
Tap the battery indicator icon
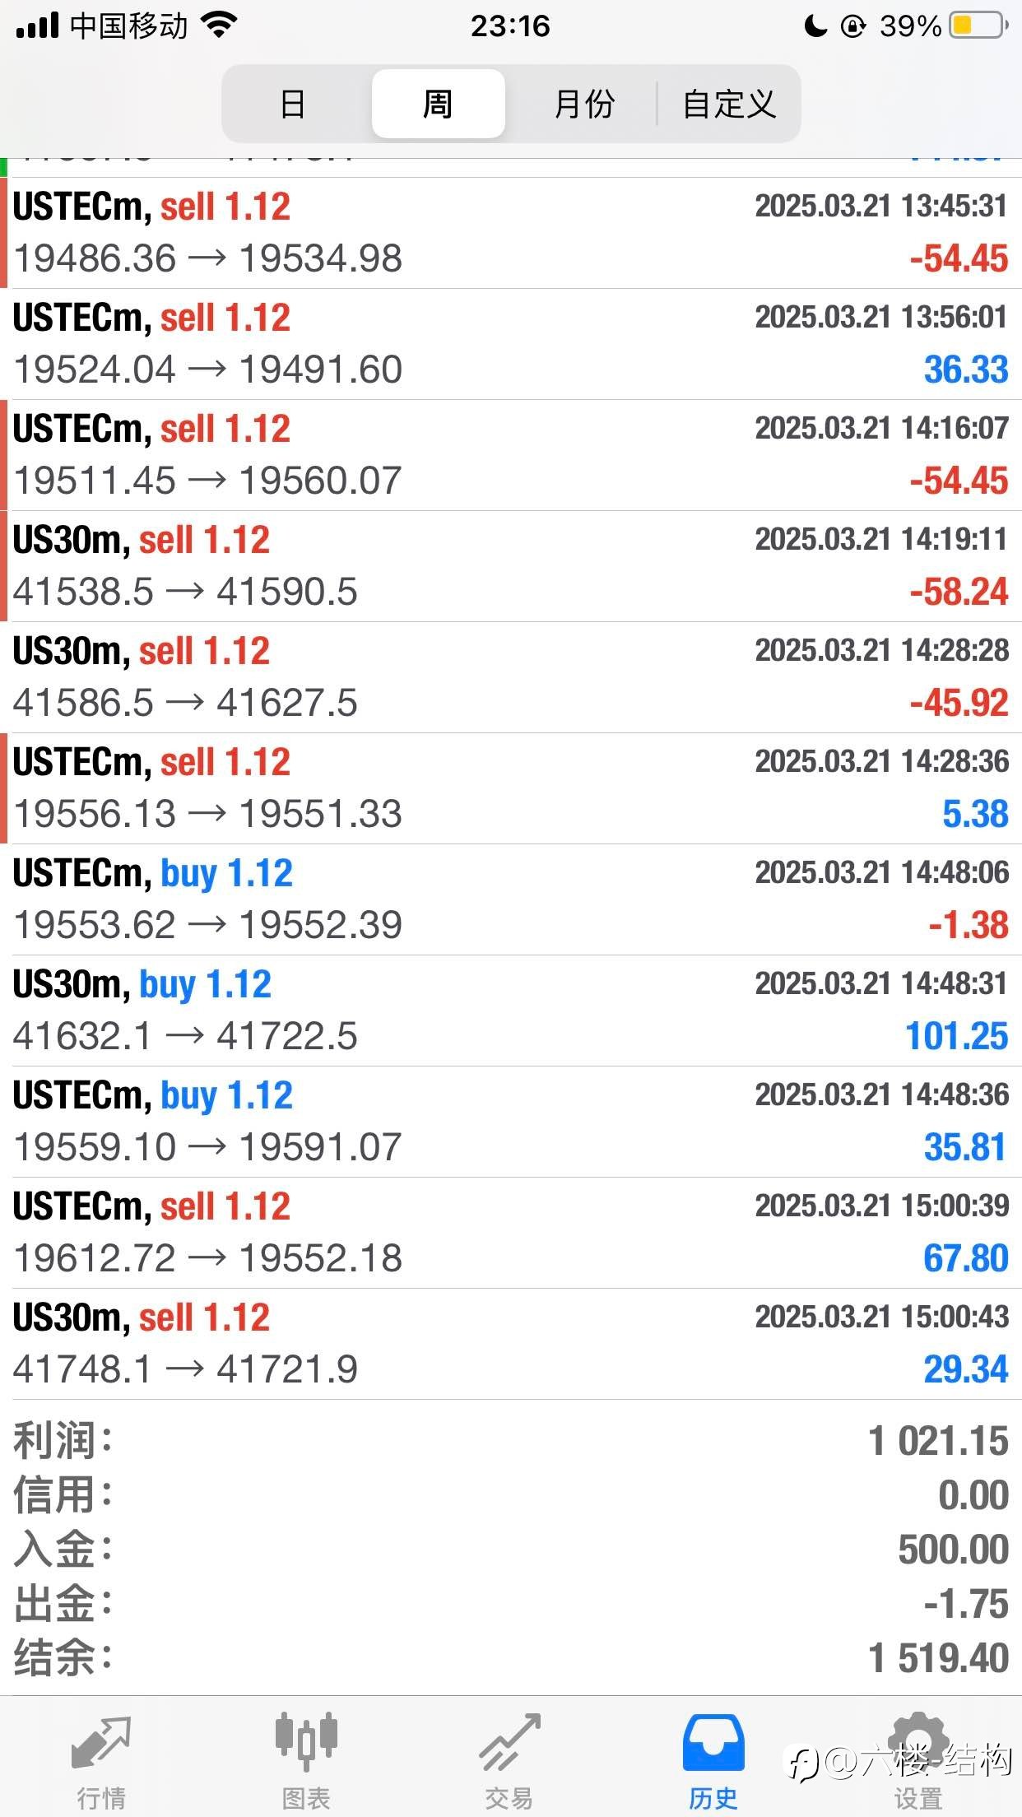point(979,26)
